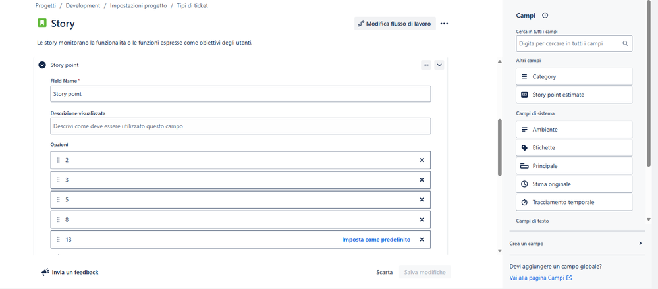Viewport: 658px width, 289px height.
Task: Click the Field Name input box
Action: [240, 94]
